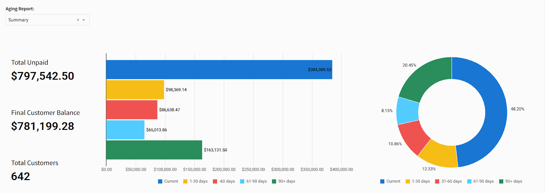This screenshot has width=545, height=193.
Task: Click red -60 days legend swatch under bar chart
Action: click(215, 181)
